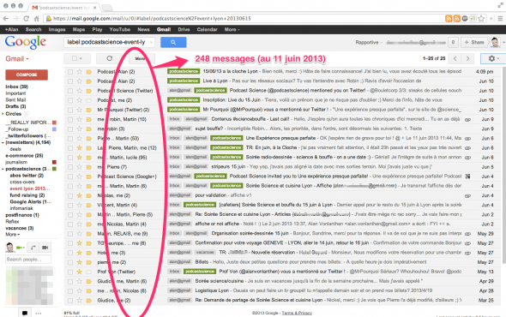Viewport: 506px width, 317px height.
Task: Check the '15/06/13 a la cloche Lyon' message
Action: (70, 72)
